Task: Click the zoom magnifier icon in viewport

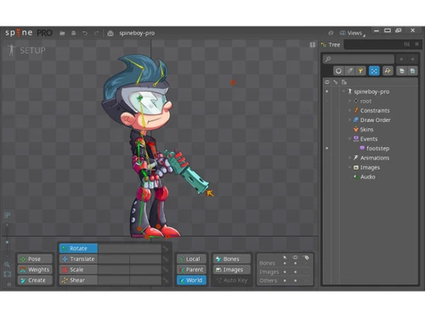Action: [7, 265]
